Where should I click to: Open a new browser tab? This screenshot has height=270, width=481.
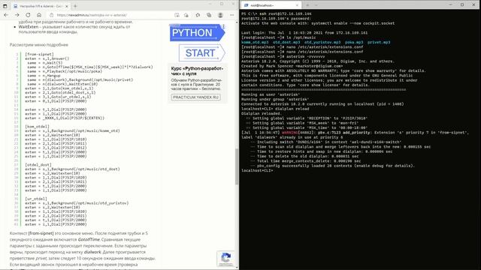click(75, 6)
